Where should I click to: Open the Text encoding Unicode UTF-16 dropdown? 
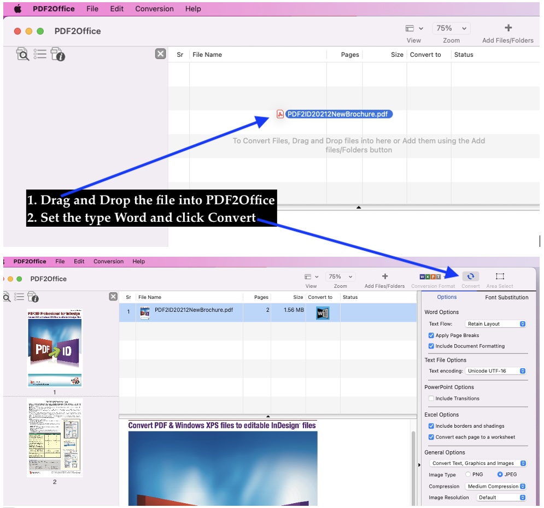coord(495,371)
